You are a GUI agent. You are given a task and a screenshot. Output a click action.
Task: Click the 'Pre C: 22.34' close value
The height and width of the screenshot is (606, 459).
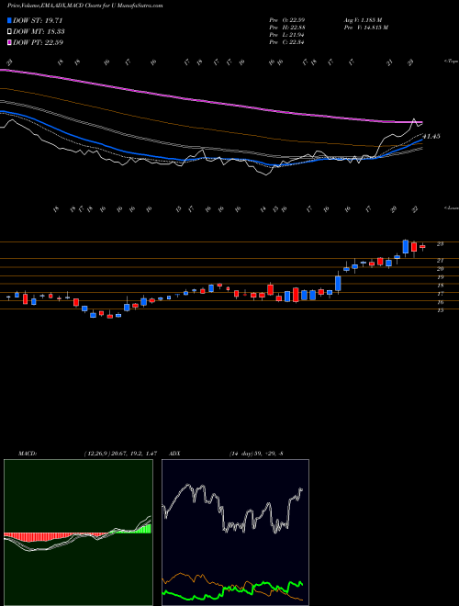tap(286, 42)
